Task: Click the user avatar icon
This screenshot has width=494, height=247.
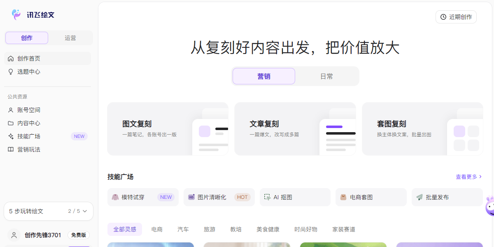Action: [14, 235]
